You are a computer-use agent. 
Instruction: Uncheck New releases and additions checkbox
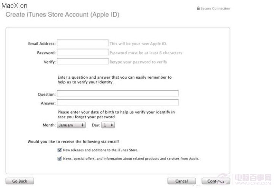pos(60,150)
